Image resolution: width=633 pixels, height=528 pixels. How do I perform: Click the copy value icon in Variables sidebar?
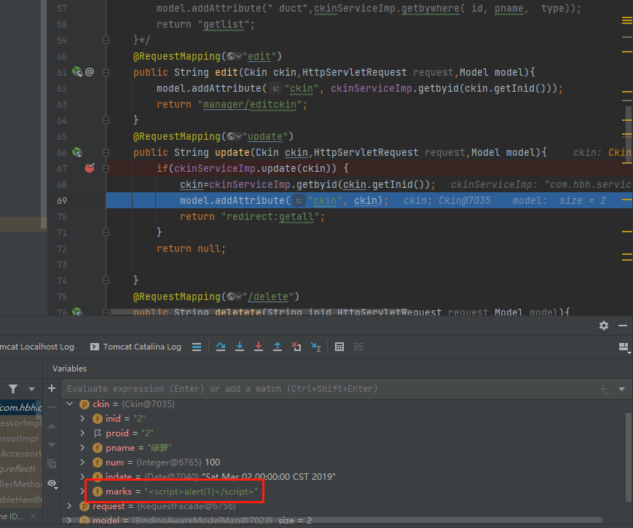(x=52, y=463)
